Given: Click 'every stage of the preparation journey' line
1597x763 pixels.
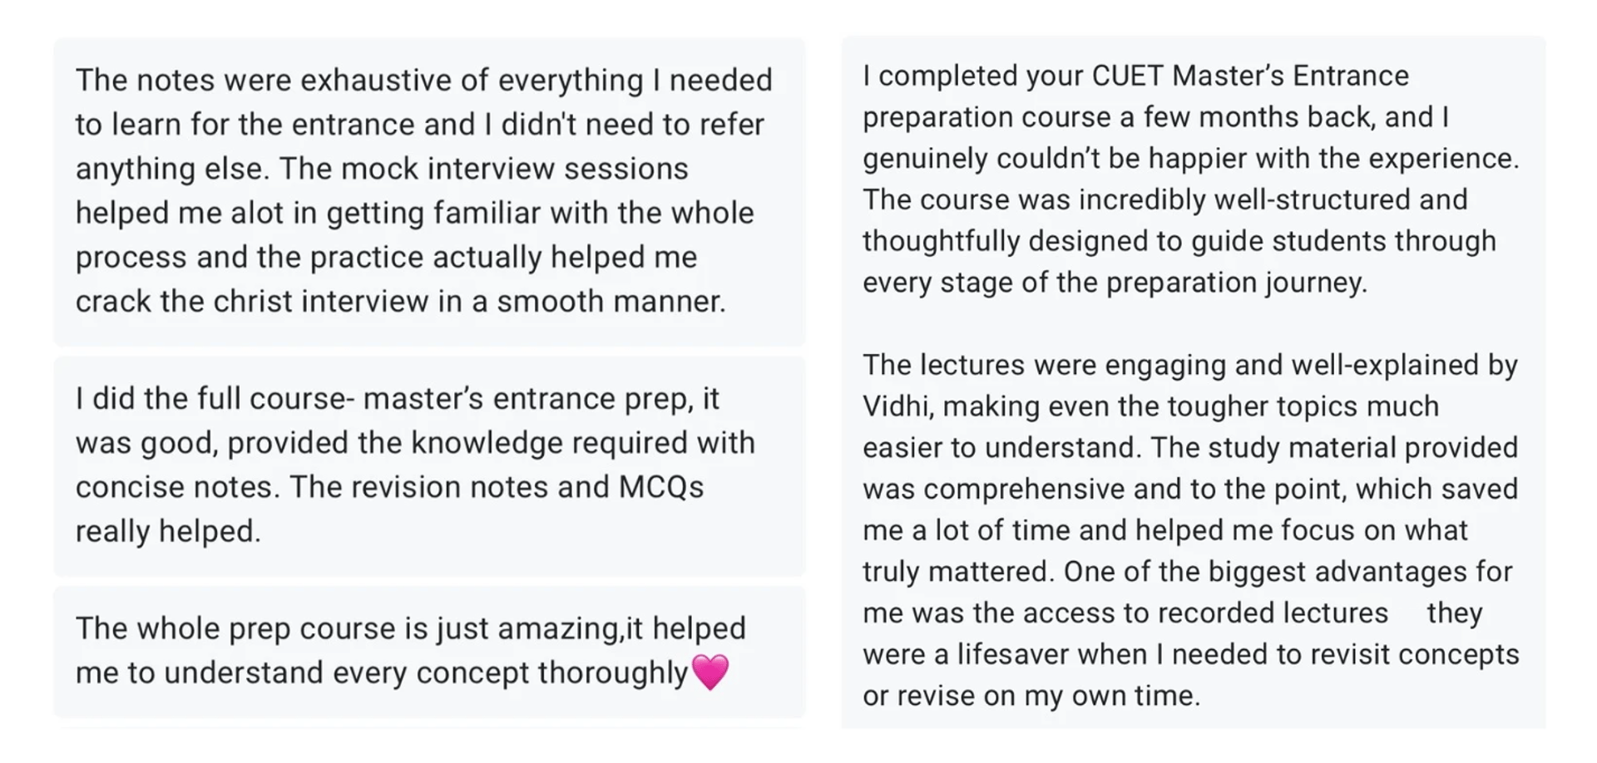Looking at the screenshot, I should [x=1115, y=283].
